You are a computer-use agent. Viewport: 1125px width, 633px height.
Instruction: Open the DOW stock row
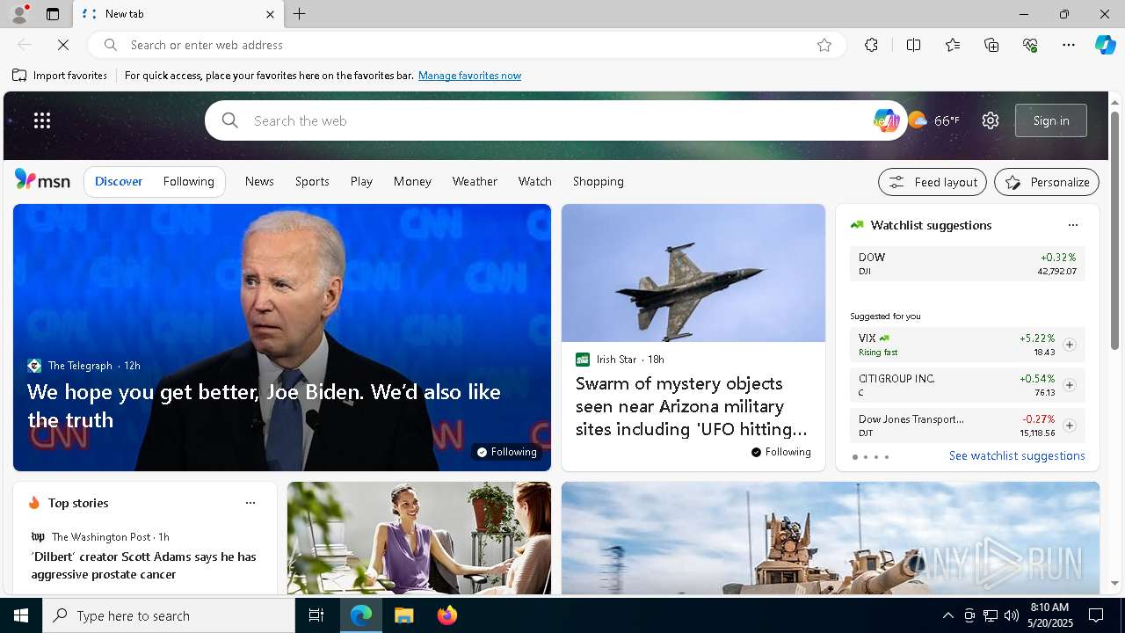click(x=967, y=264)
